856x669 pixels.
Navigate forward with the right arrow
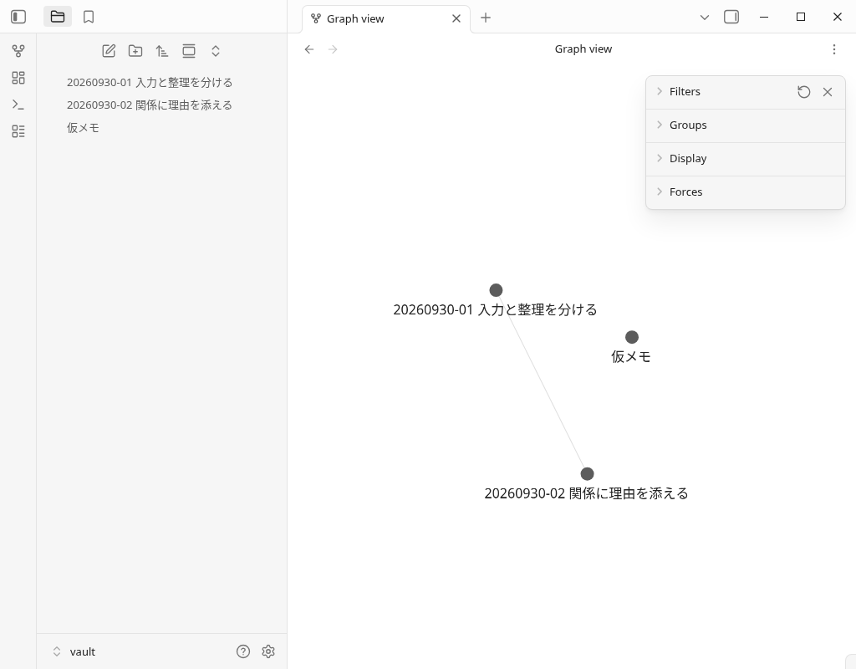click(x=333, y=49)
